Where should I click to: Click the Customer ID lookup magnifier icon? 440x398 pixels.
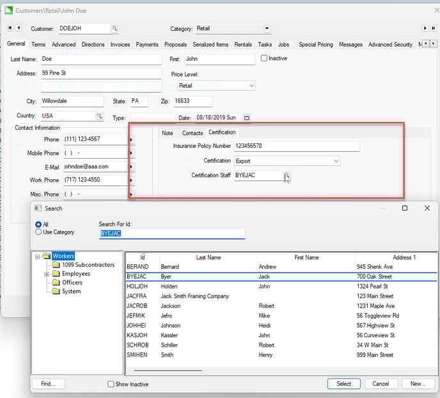click(x=114, y=29)
